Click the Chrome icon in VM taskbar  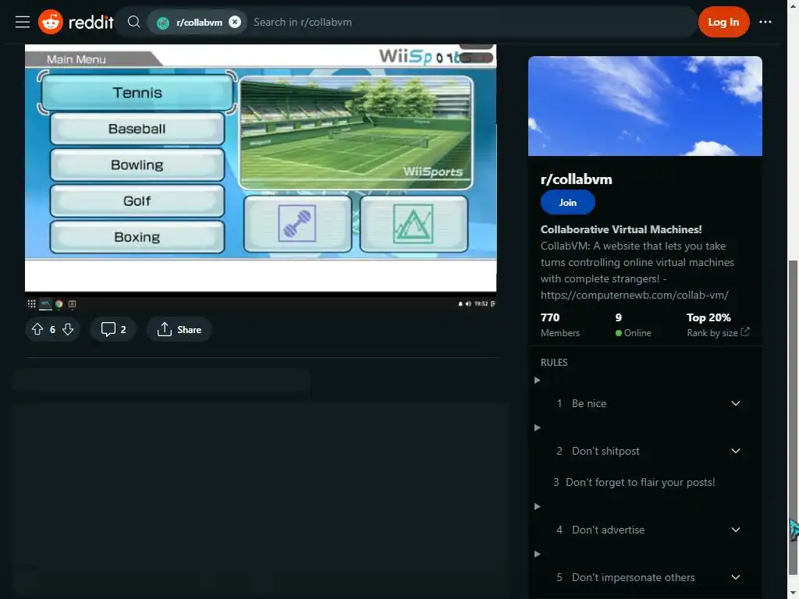(x=59, y=304)
